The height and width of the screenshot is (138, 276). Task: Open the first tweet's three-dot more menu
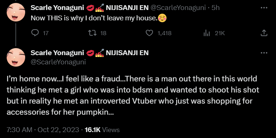pos(264,8)
